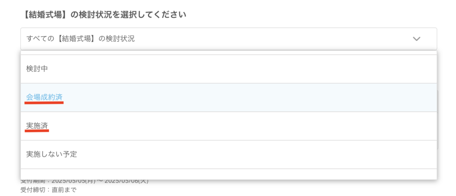Click the red underline beneath 実施済

point(37,130)
